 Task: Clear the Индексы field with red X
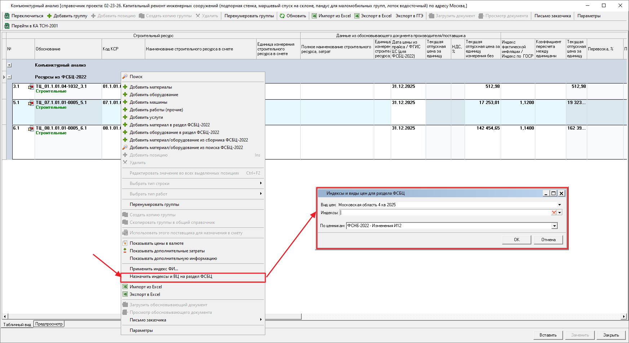(554, 213)
